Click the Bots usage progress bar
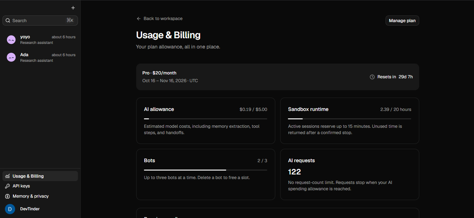 click(205, 170)
